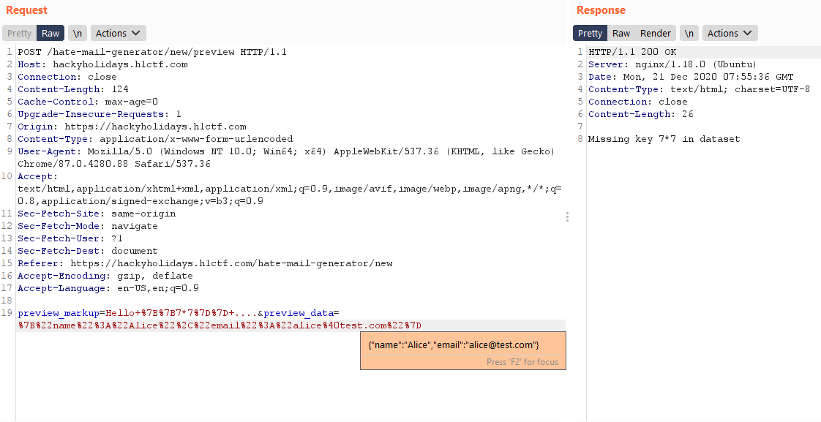Click the Actions chevron arrow in Request

[136, 33]
